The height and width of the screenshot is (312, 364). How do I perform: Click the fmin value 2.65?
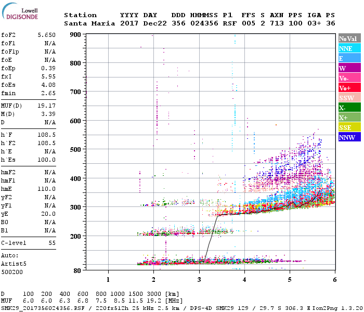coord(48,93)
